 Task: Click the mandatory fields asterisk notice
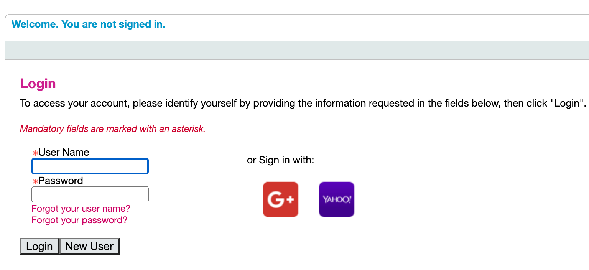pos(113,129)
